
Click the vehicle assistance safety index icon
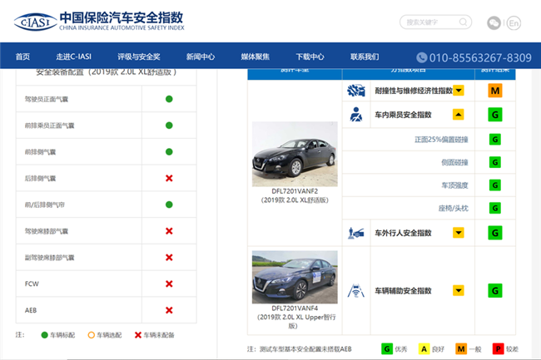[x=356, y=291]
